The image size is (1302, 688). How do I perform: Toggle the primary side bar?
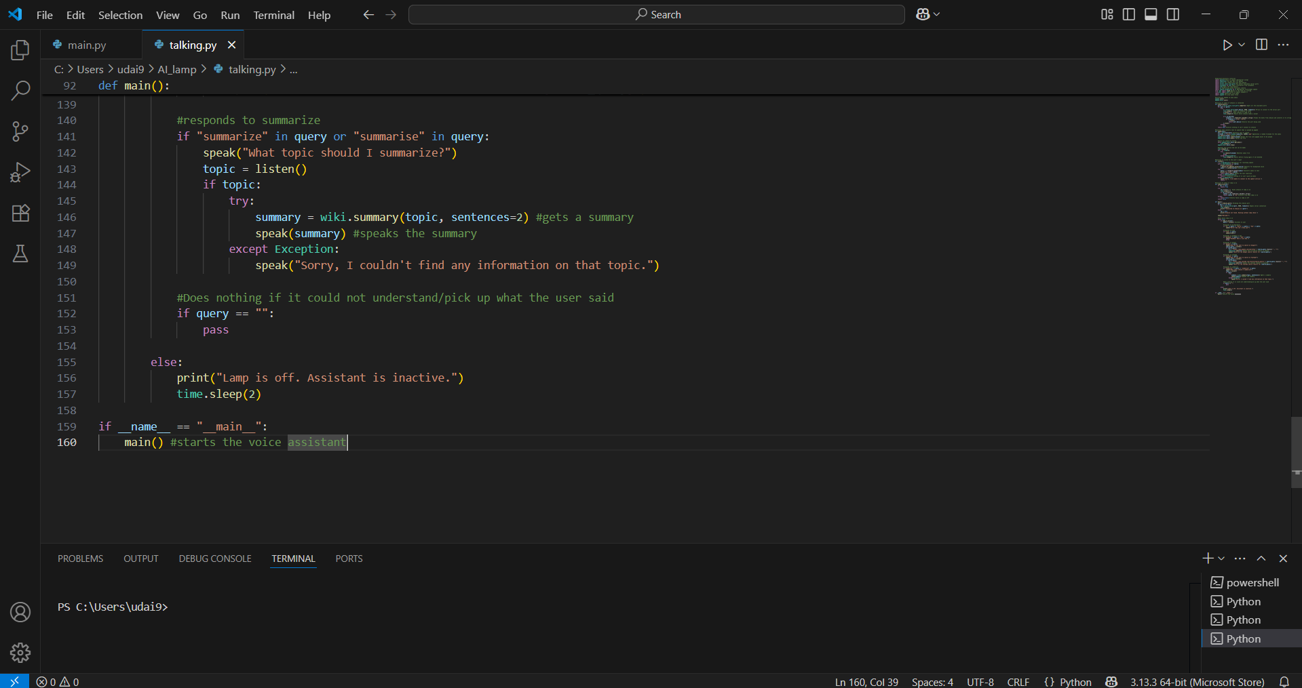coord(1129,14)
